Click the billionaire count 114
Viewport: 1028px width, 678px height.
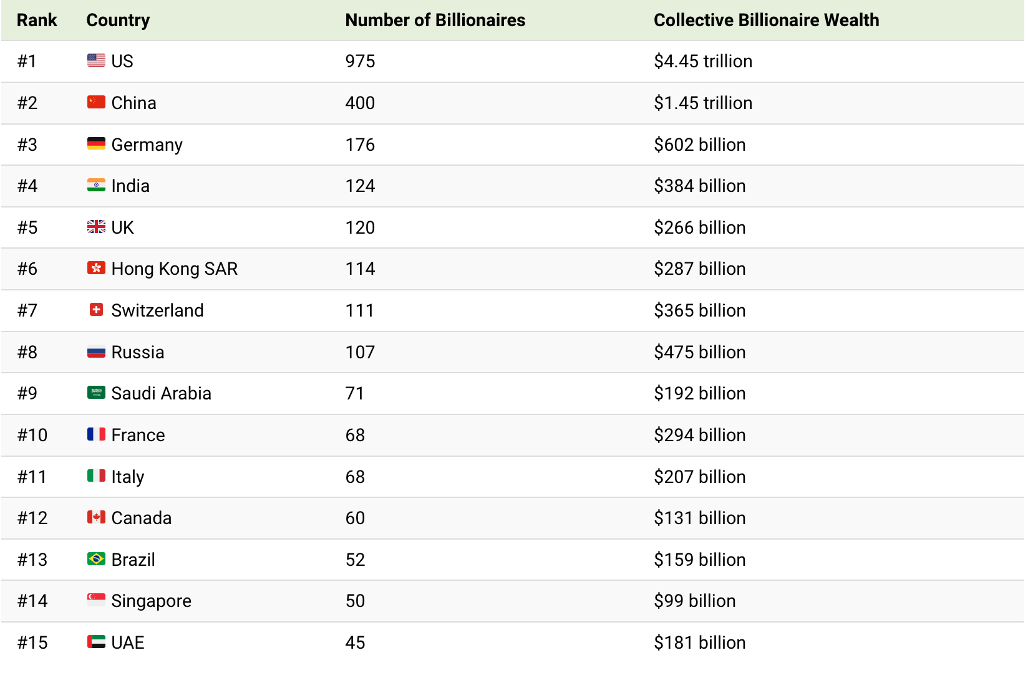[x=361, y=269]
